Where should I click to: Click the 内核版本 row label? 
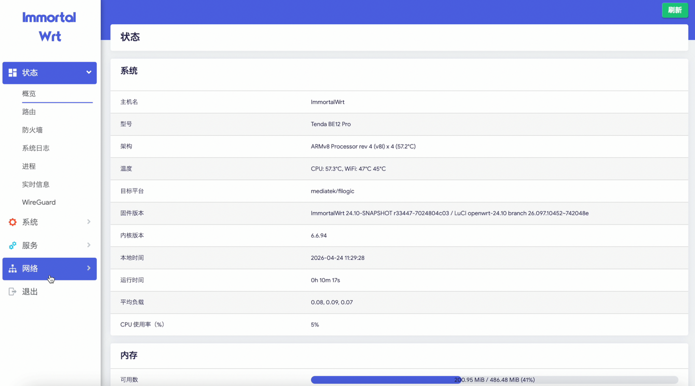click(132, 236)
